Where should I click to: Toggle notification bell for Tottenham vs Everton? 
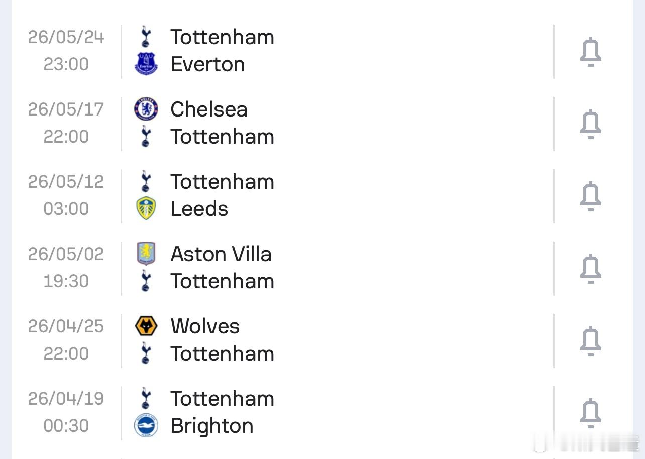(590, 52)
